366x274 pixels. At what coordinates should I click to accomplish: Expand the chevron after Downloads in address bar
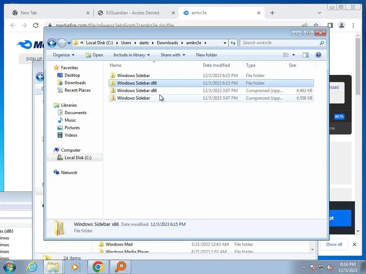[182, 43]
